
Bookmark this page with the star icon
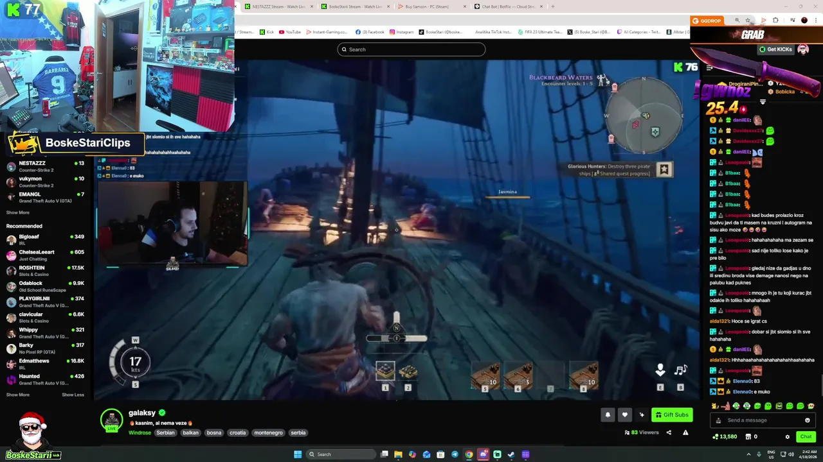748,21
